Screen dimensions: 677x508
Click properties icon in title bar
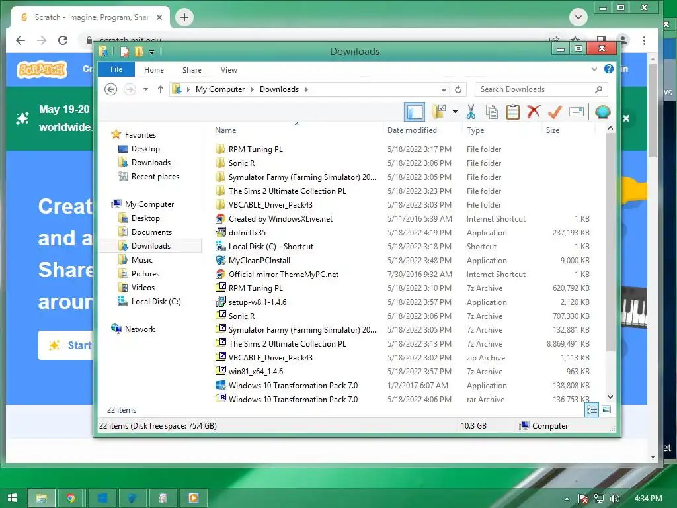tap(125, 52)
